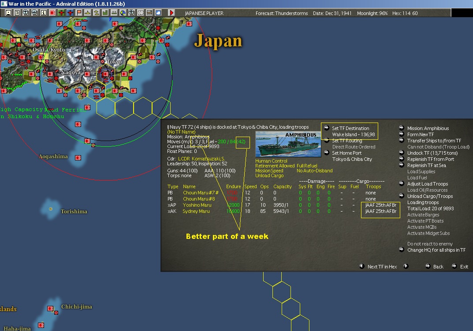This screenshot has height=331, width=473.
Task: Click the Torishima island on map
Action: (51, 209)
